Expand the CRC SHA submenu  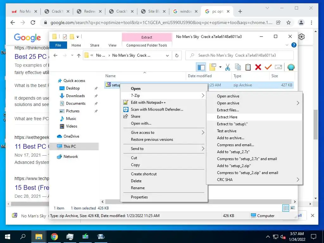tap(254, 180)
